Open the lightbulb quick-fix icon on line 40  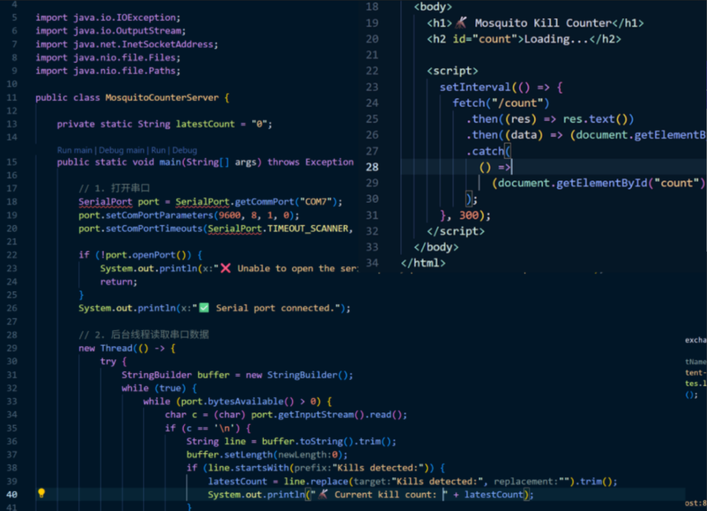pyautogui.click(x=41, y=493)
